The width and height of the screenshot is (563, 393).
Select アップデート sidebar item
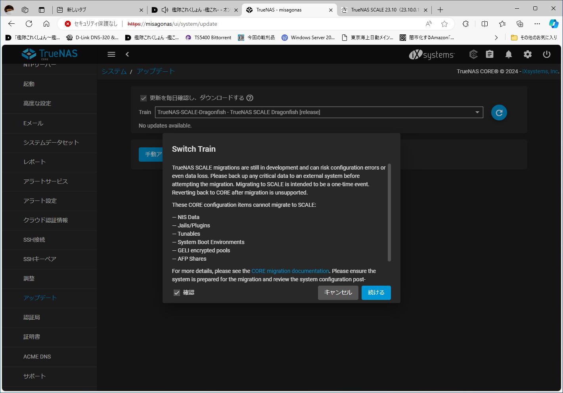[x=50, y=298]
